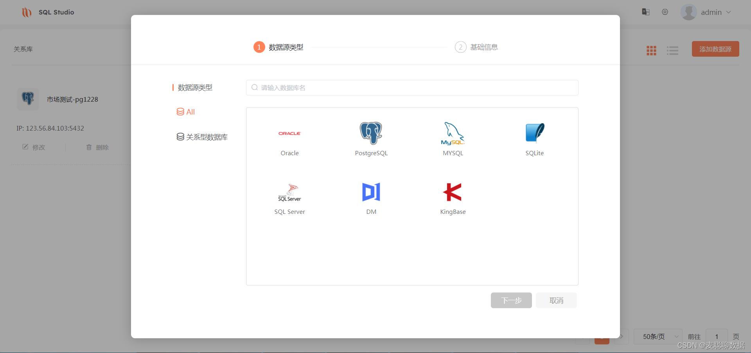
Task: Open the language translate icon
Action: pos(646,12)
